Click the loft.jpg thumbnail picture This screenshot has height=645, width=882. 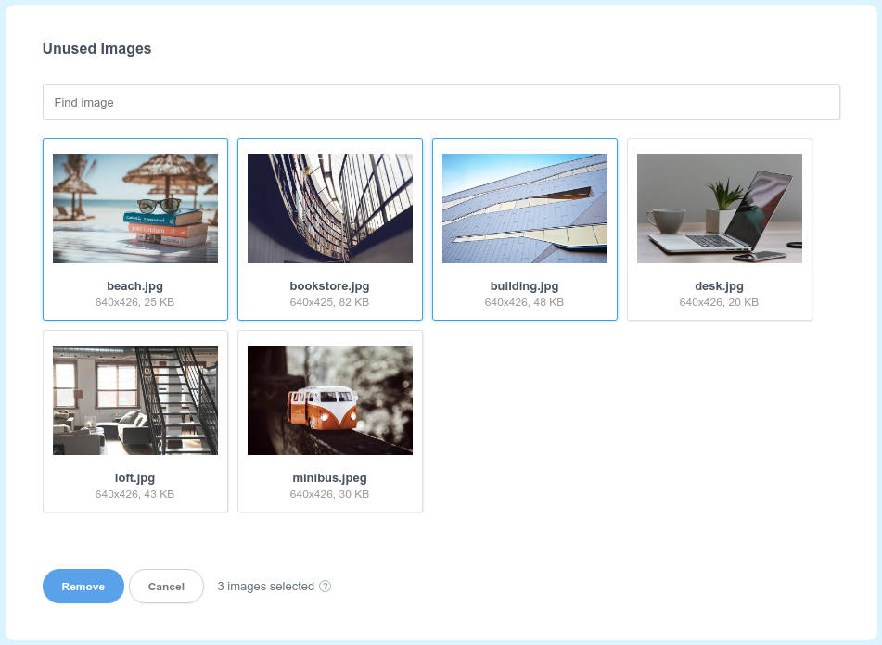click(134, 399)
